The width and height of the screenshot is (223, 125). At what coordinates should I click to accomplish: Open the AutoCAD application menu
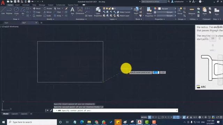point(3,3)
